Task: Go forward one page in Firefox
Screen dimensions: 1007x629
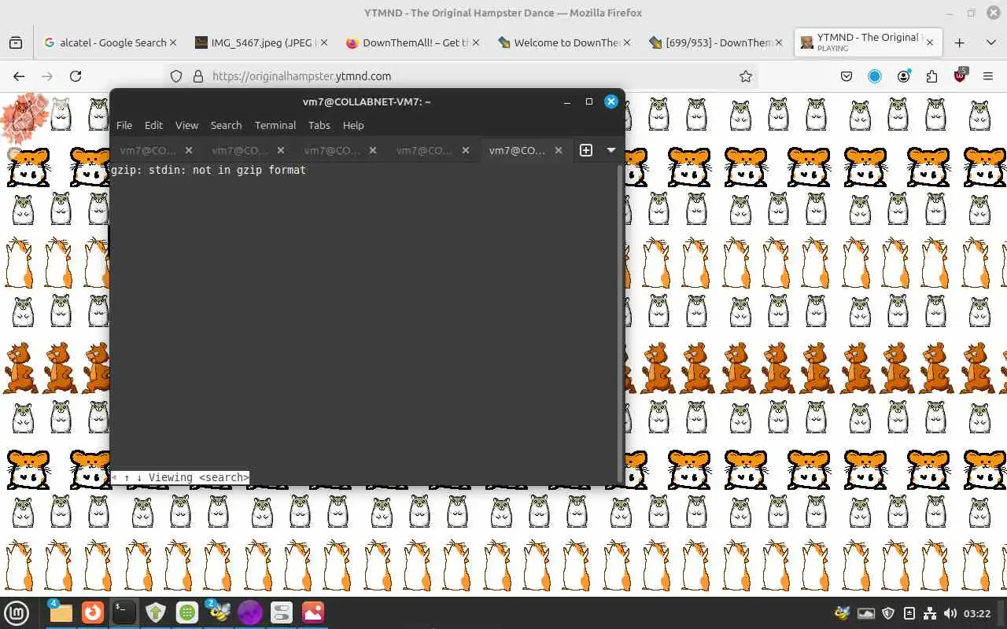Action: 47,76
